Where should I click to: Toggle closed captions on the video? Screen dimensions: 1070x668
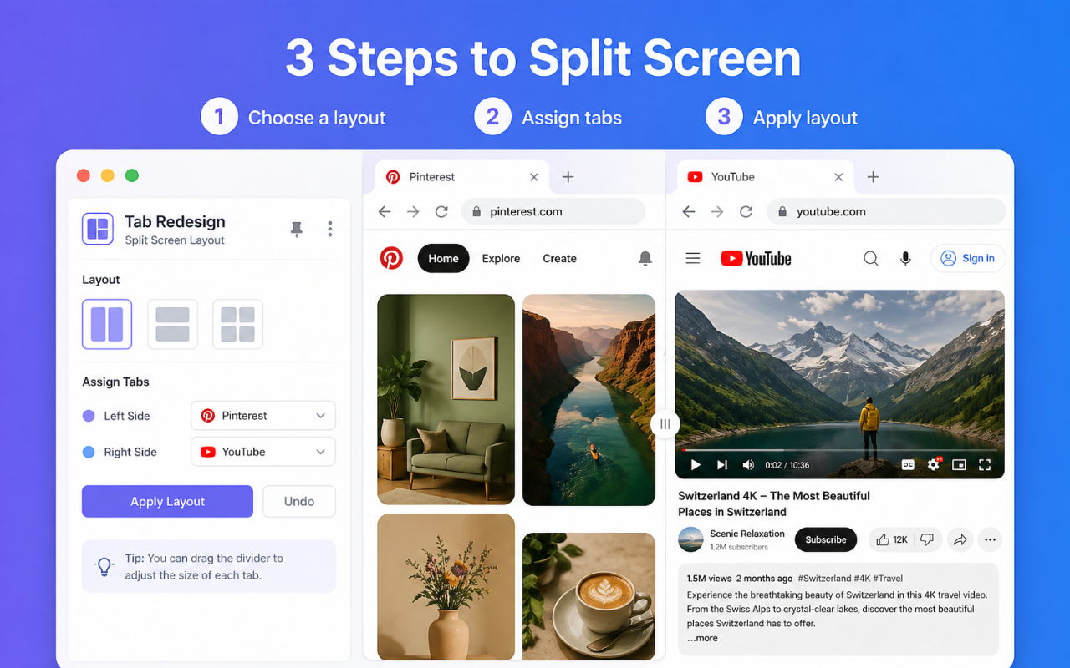point(908,465)
